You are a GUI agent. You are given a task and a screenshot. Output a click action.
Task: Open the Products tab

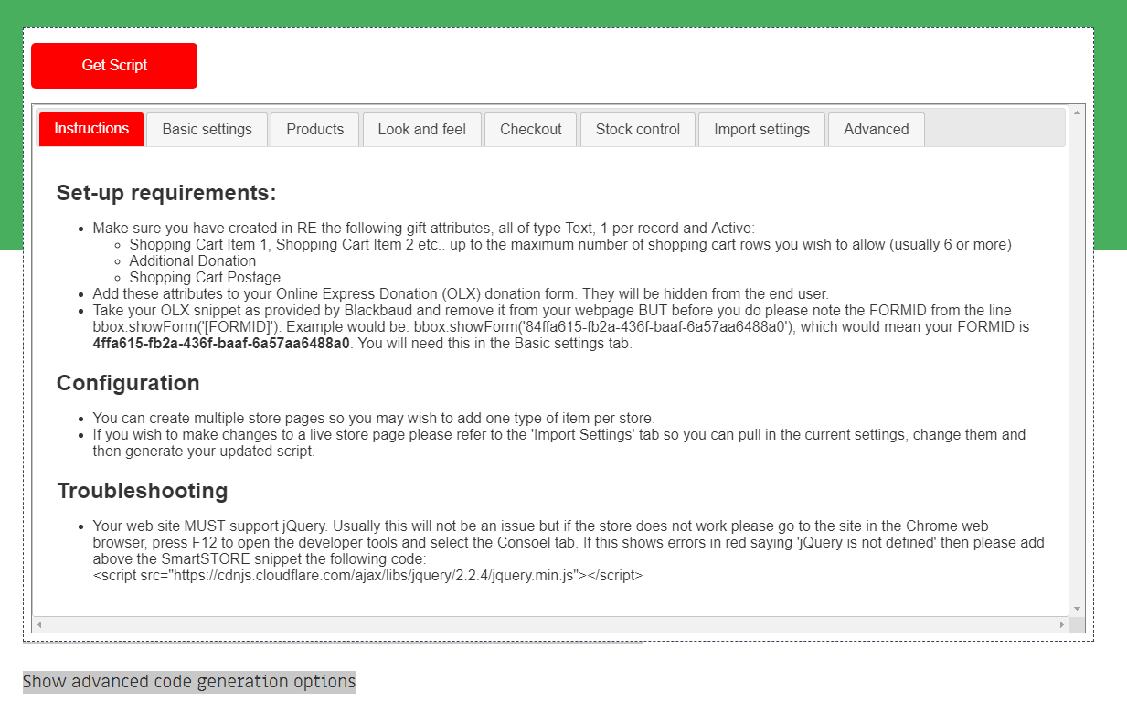tap(315, 130)
